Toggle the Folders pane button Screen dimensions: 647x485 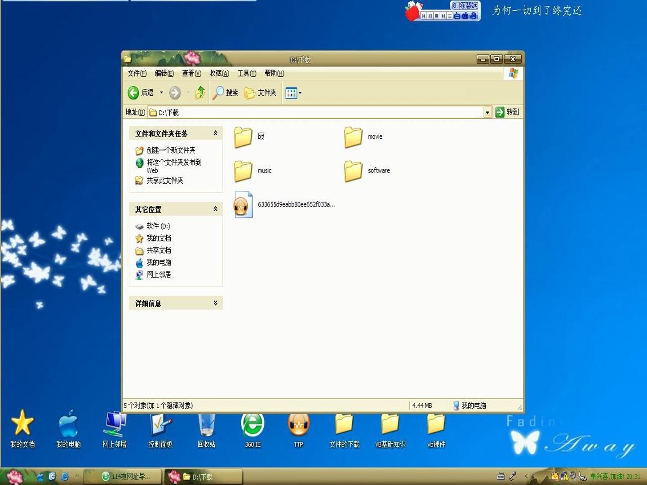click(260, 93)
